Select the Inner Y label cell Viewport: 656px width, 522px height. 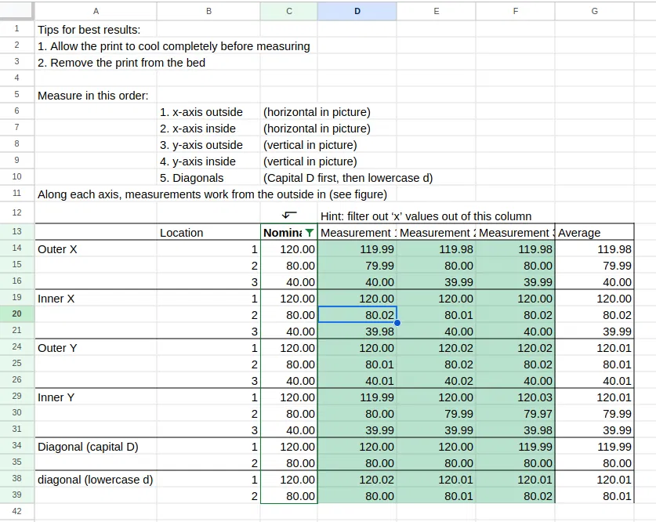[96, 397]
